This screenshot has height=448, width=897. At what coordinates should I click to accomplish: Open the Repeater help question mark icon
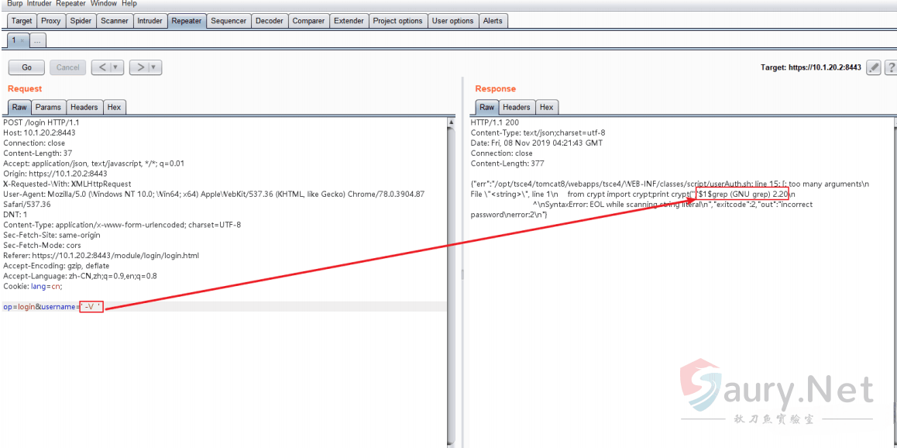point(891,67)
